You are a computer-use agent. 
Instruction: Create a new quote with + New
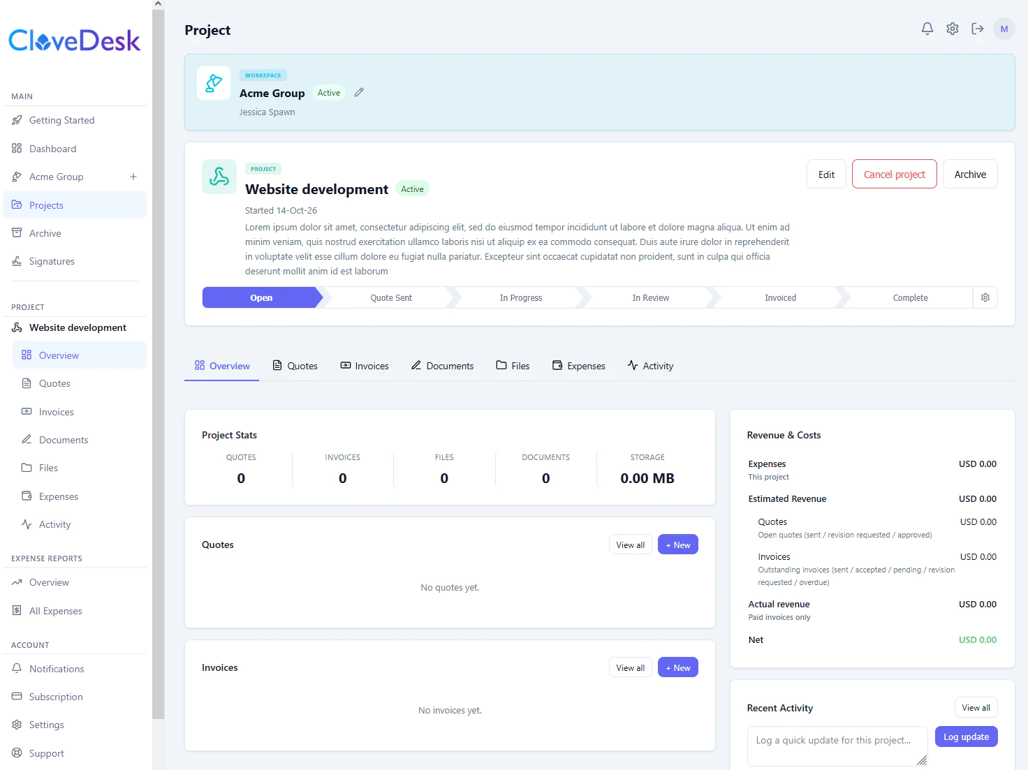click(x=677, y=545)
